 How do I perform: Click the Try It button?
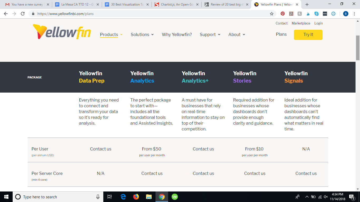(x=308, y=35)
